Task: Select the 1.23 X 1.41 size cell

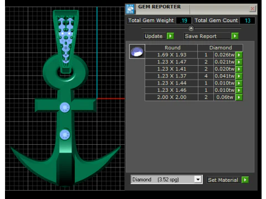Action: coord(171,69)
